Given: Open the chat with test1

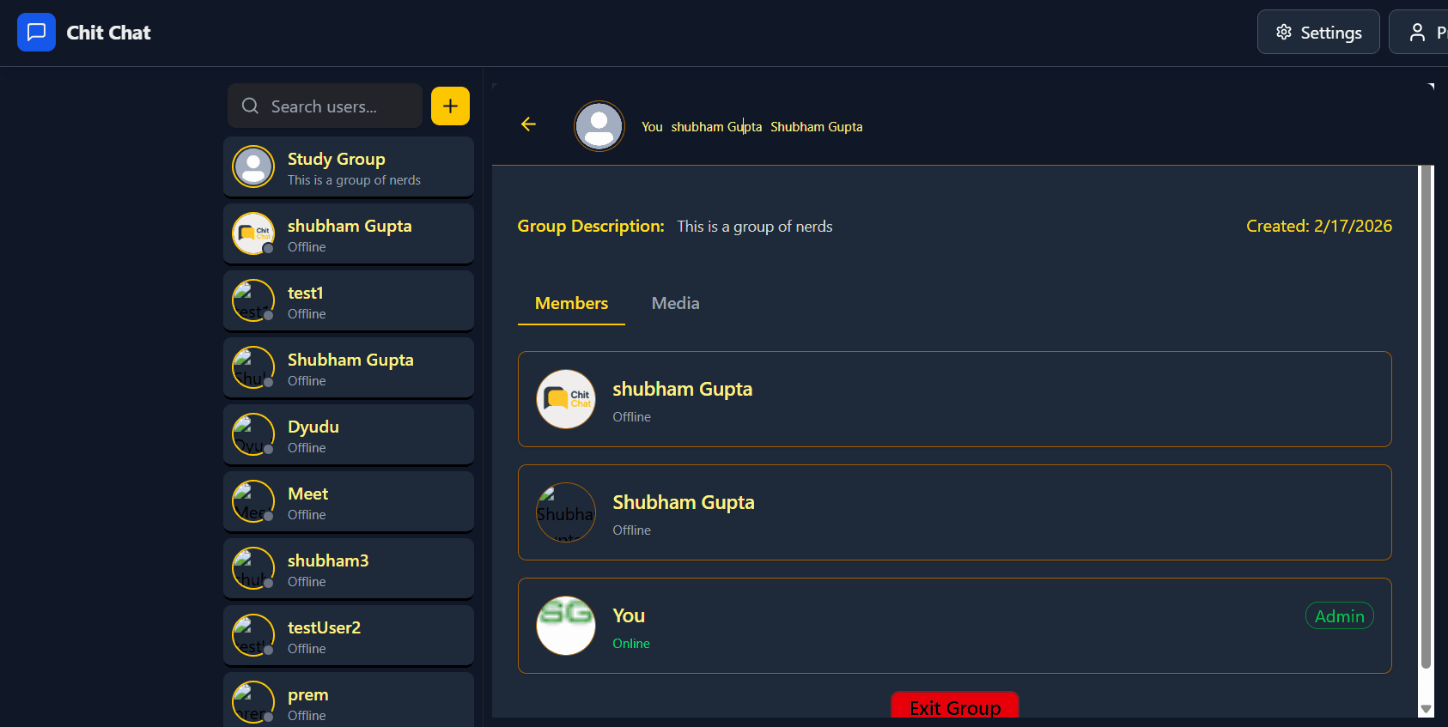Looking at the screenshot, I should tap(349, 301).
